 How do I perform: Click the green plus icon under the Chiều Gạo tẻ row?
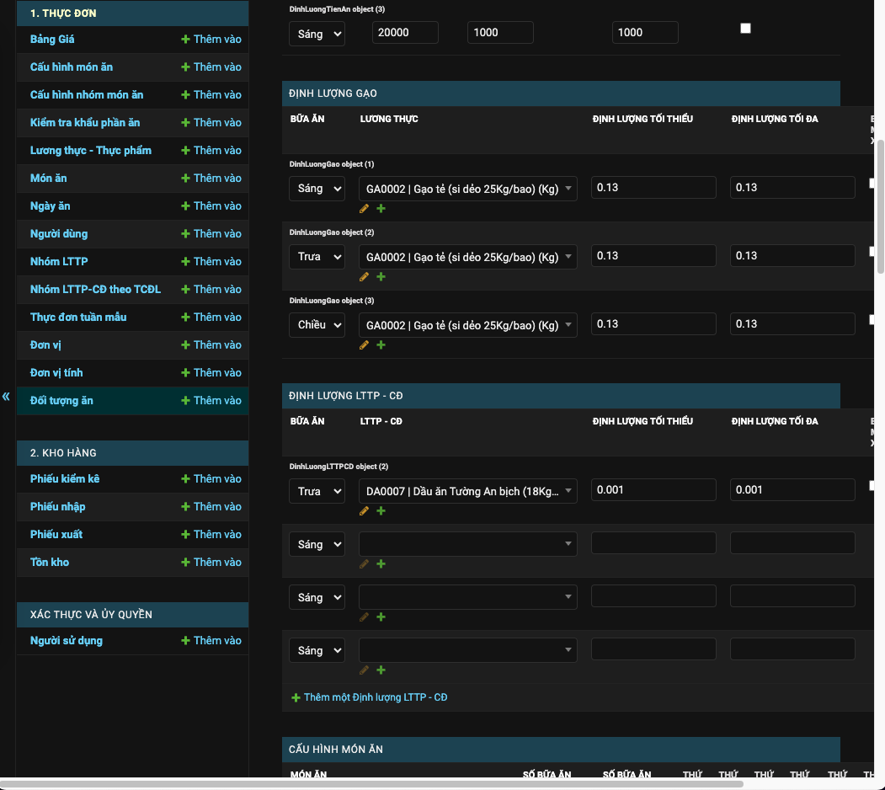[381, 344]
